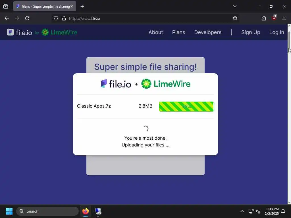
Task: Click the taskbar Search box
Action: point(47,211)
